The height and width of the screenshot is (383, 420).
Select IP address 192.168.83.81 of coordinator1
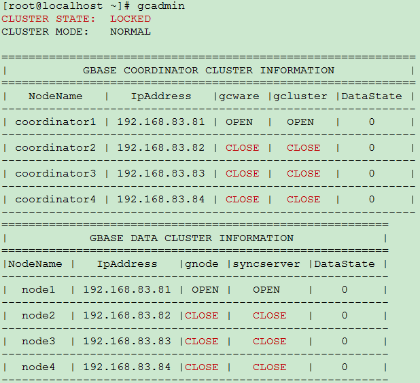coord(161,122)
